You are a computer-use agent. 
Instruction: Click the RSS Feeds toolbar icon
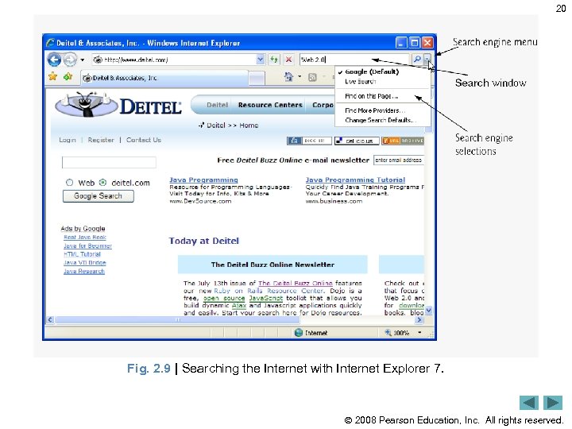312,77
